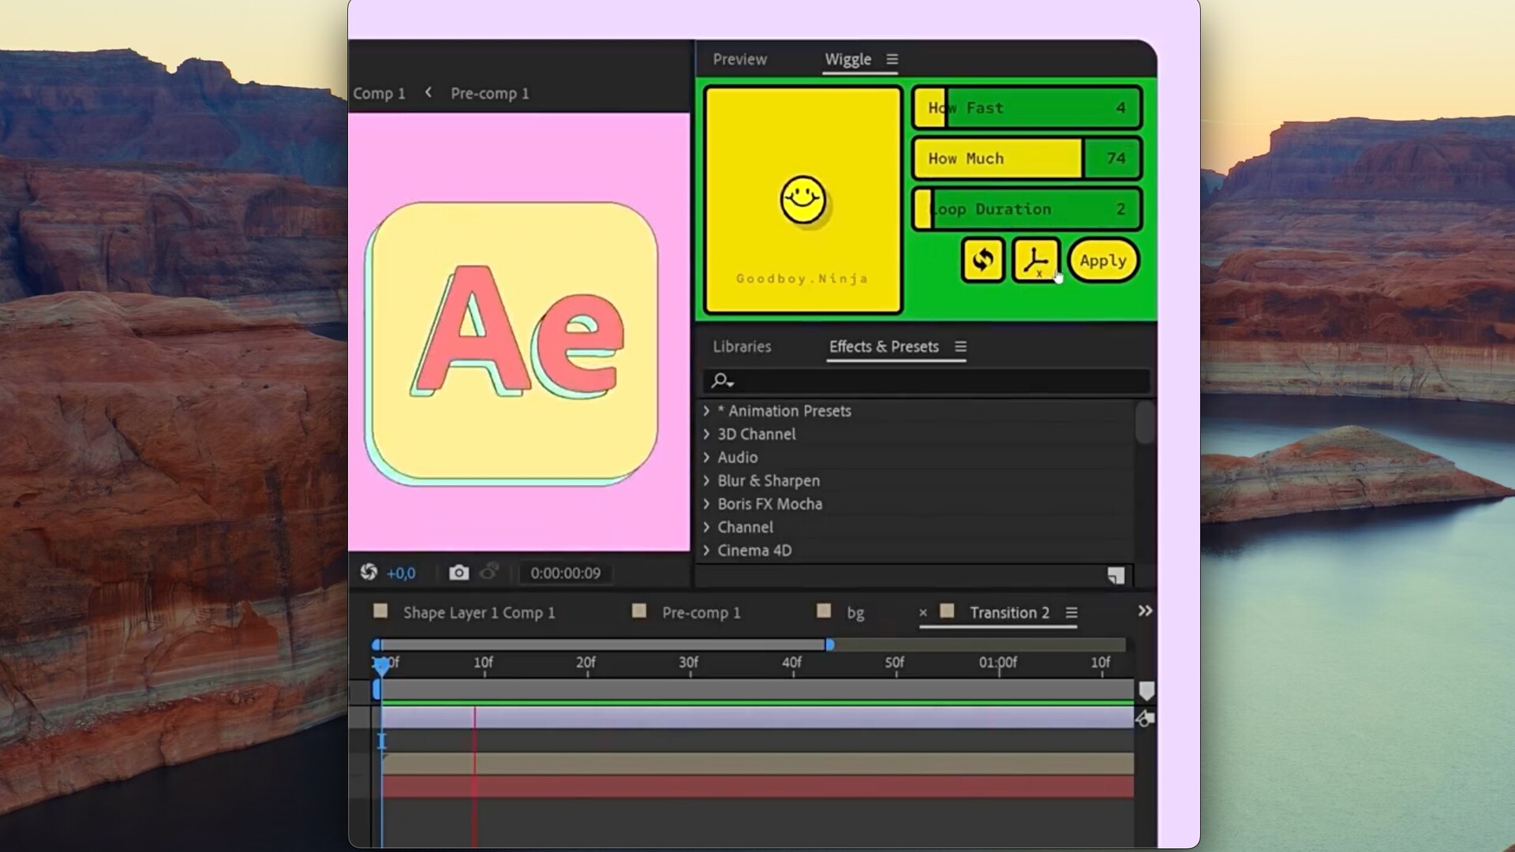The image size is (1515, 852).
Task: Switch to the Libraries tab
Action: point(741,346)
